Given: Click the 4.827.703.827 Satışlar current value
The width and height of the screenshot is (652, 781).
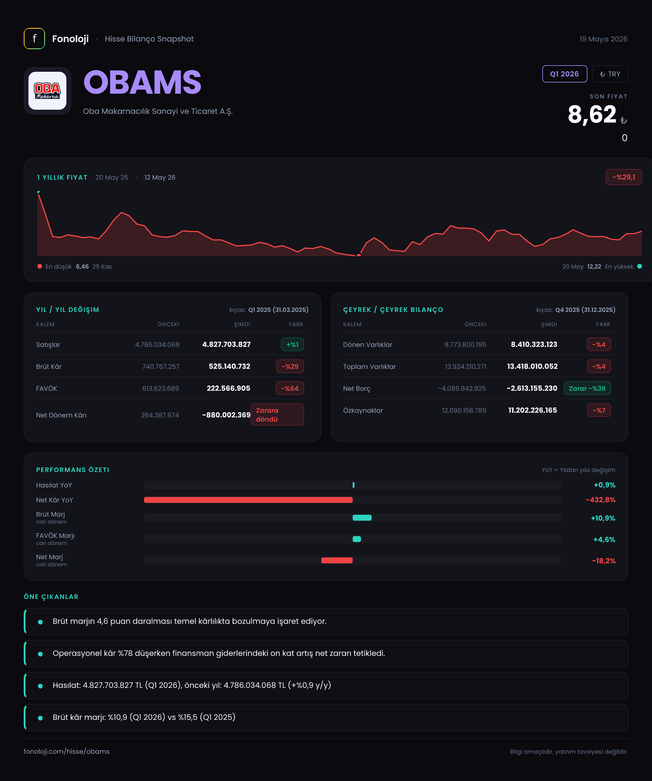Looking at the screenshot, I should [226, 344].
